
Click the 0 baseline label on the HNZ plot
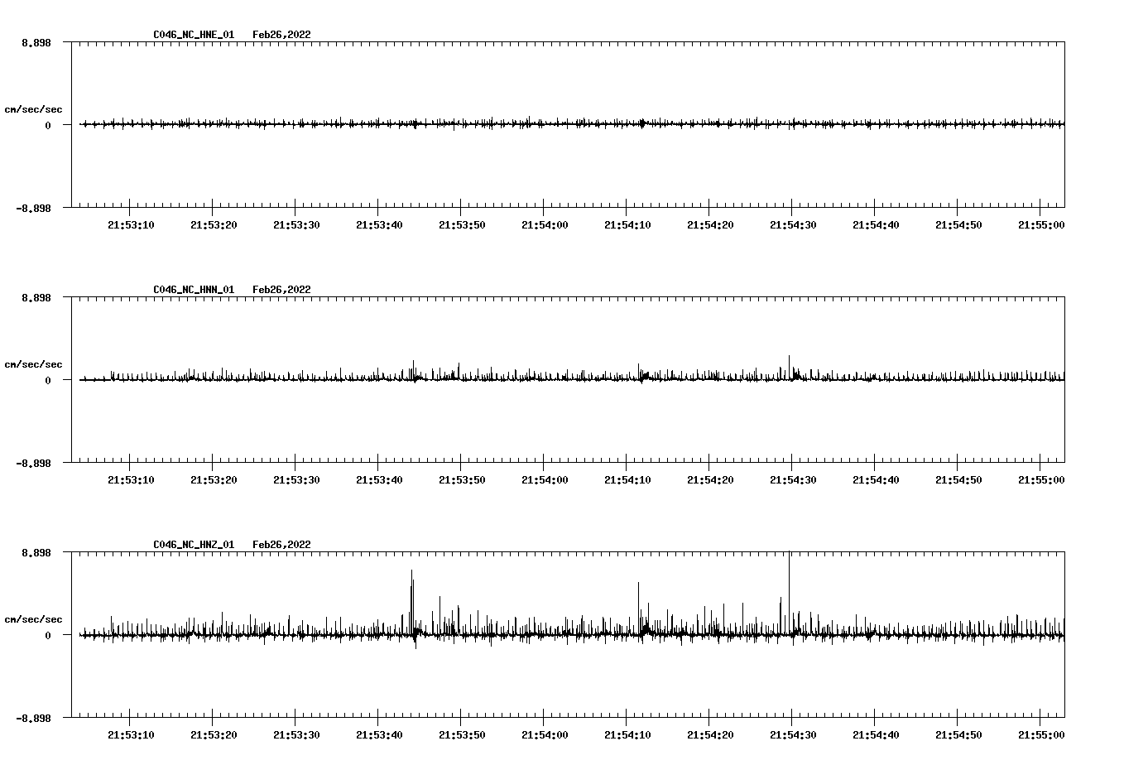(x=47, y=636)
